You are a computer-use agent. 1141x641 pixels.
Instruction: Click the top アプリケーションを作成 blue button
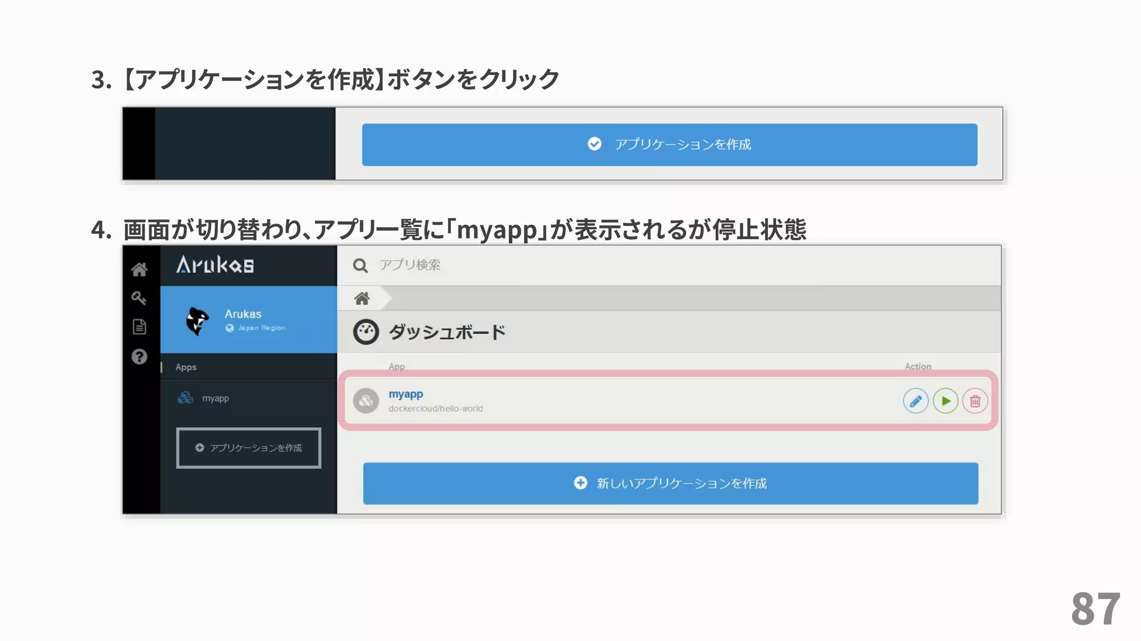tap(670, 145)
